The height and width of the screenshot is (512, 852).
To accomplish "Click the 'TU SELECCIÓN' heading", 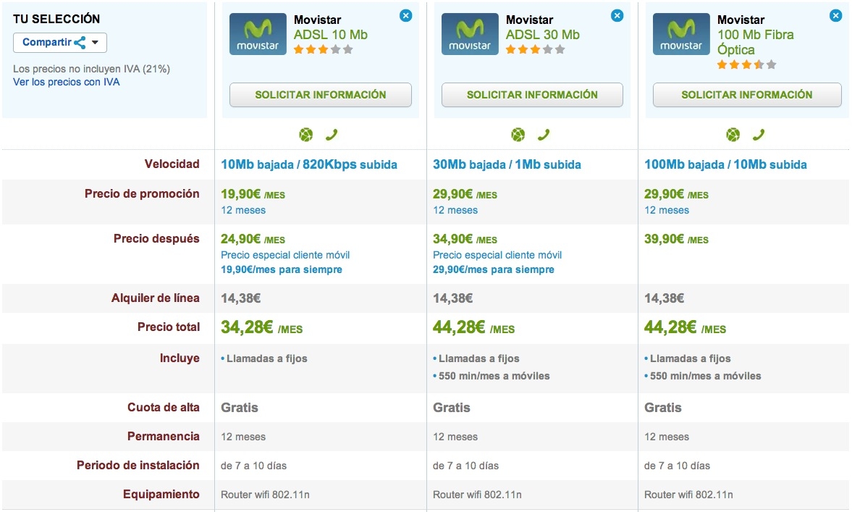I will (56, 19).
